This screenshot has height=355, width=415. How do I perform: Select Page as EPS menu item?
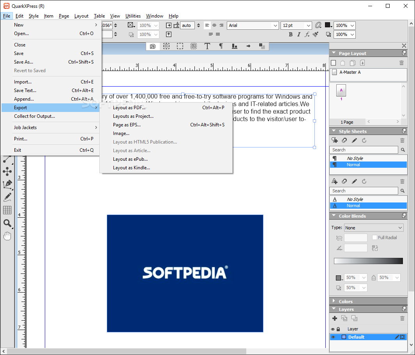(166, 125)
